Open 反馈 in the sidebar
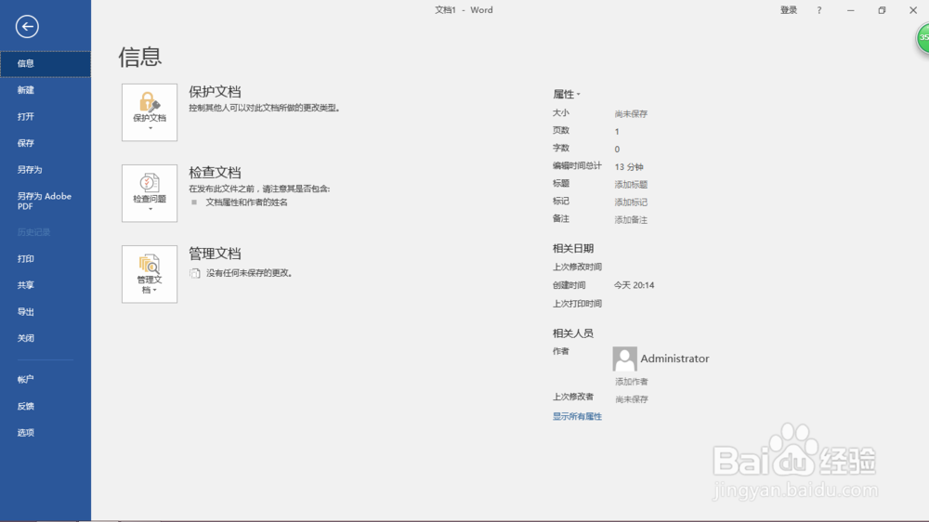This screenshot has height=522, width=929. click(x=46, y=407)
